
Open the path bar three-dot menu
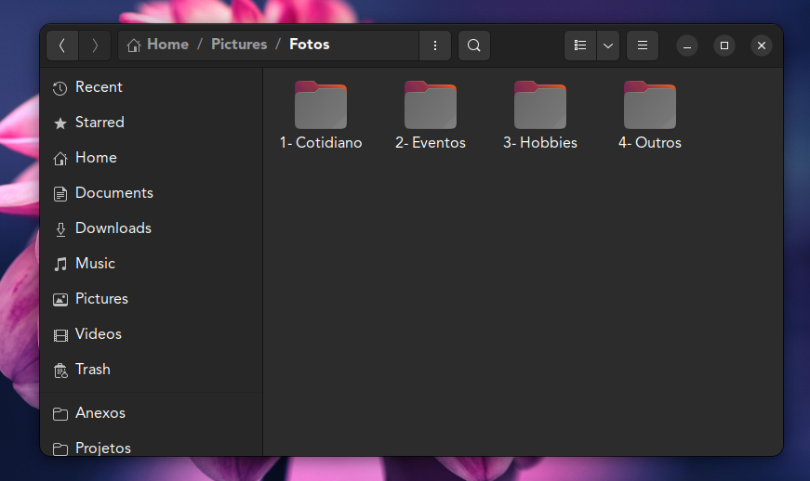coord(435,45)
